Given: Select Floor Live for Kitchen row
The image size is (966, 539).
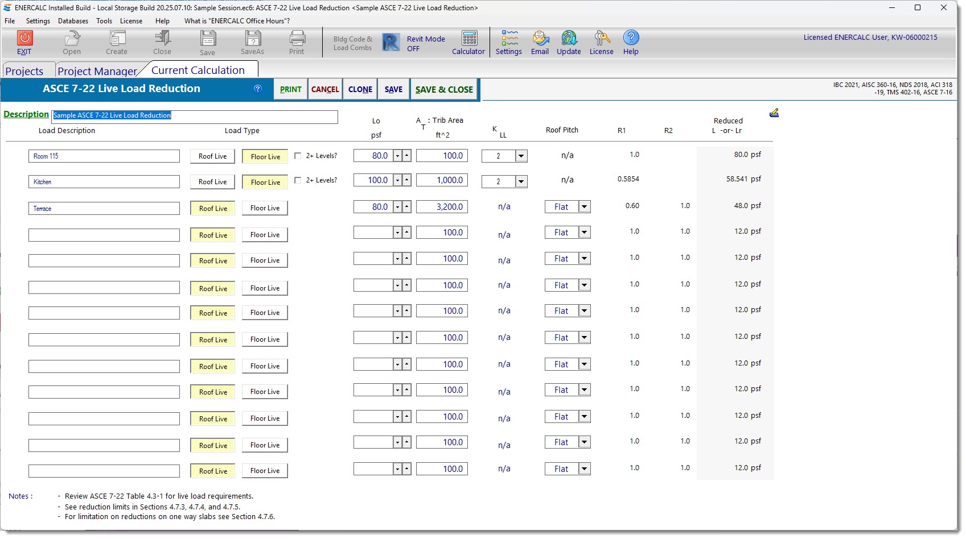Looking at the screenshot, I should (265, 182).
